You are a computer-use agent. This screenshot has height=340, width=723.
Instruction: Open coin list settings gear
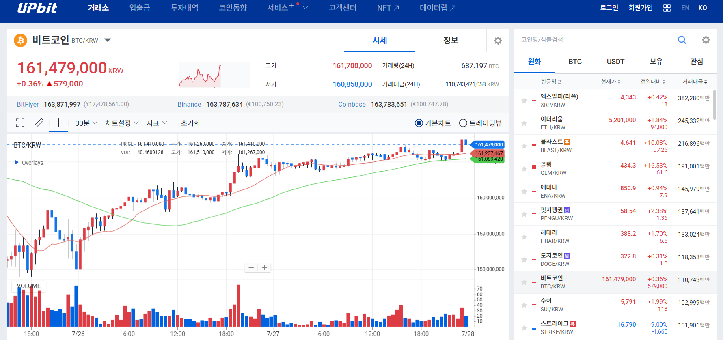(x=706, y=40)
